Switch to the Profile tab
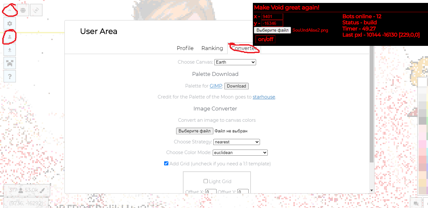428x208 pixels. tap(185, 48)
